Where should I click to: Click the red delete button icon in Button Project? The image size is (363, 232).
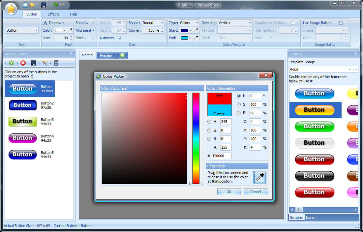click(23, 63)
